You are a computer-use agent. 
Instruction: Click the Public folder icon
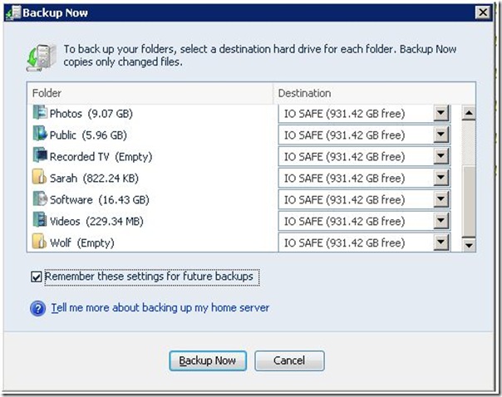click(x=39, y=135)
